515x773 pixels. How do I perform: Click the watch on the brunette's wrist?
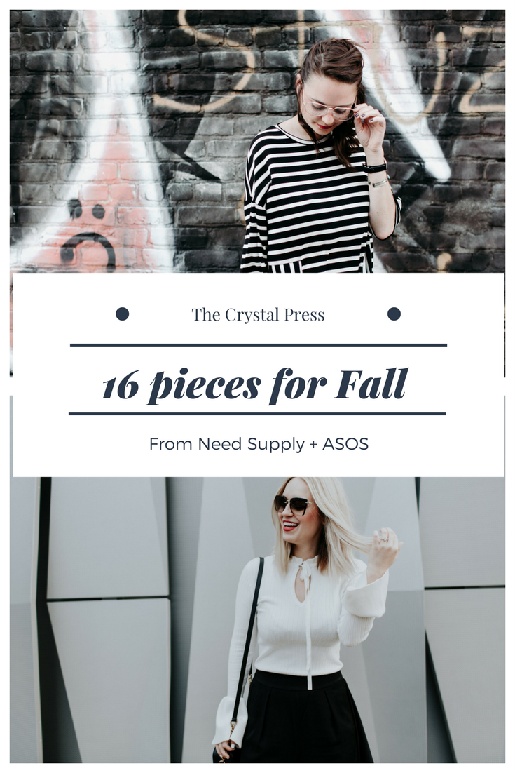click(375, 167)
